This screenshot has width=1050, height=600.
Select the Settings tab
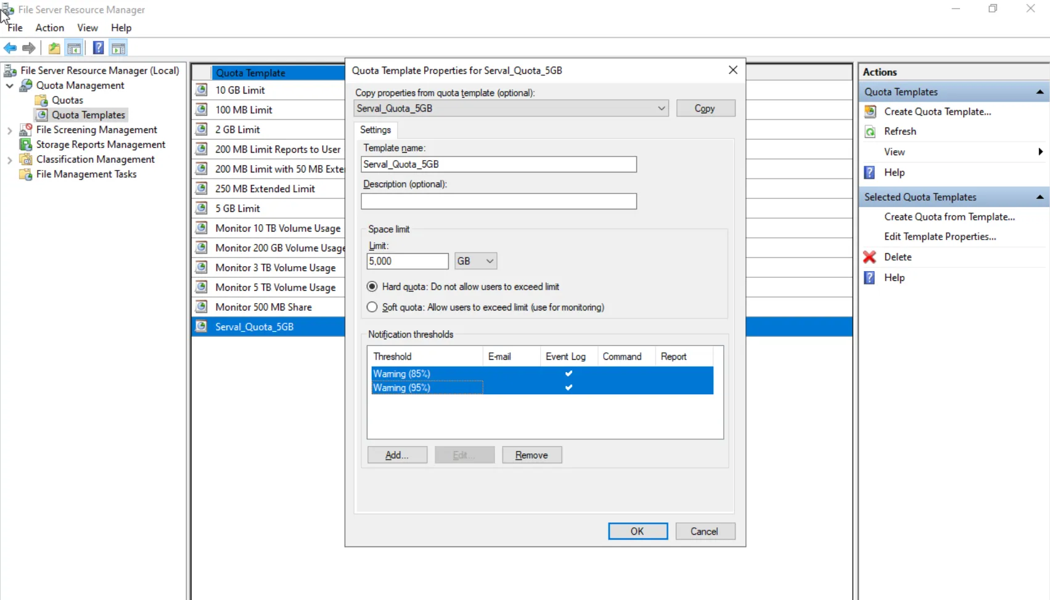(x=375, y=130)
